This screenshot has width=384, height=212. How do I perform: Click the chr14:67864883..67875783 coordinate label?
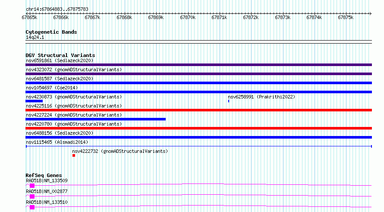tap(57, 9)
